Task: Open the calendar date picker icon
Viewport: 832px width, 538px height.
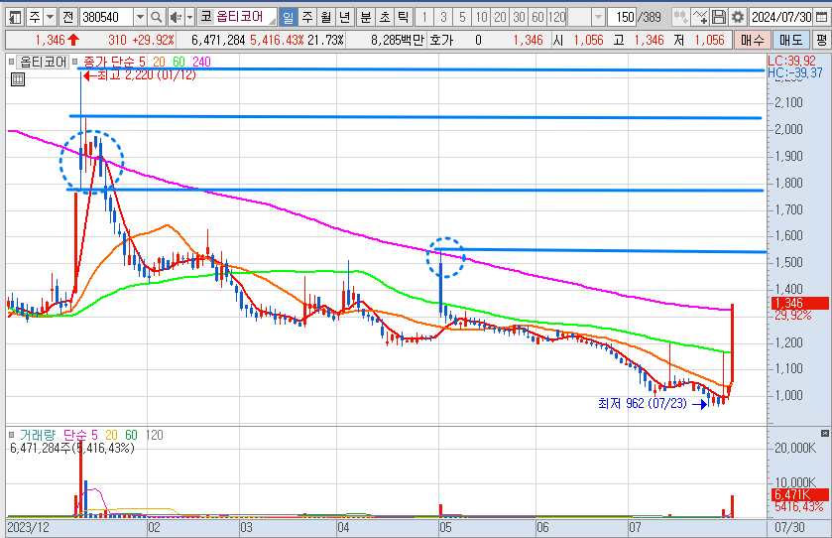Action: point(821,18)
